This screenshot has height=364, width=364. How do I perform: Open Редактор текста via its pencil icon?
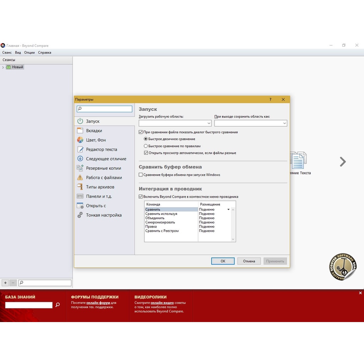[80, 149]
